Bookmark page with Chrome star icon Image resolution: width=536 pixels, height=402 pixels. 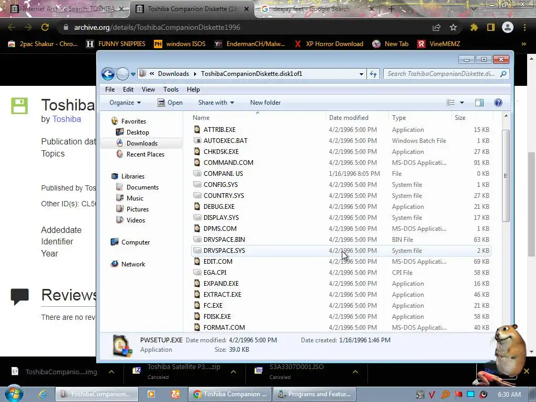453,27
